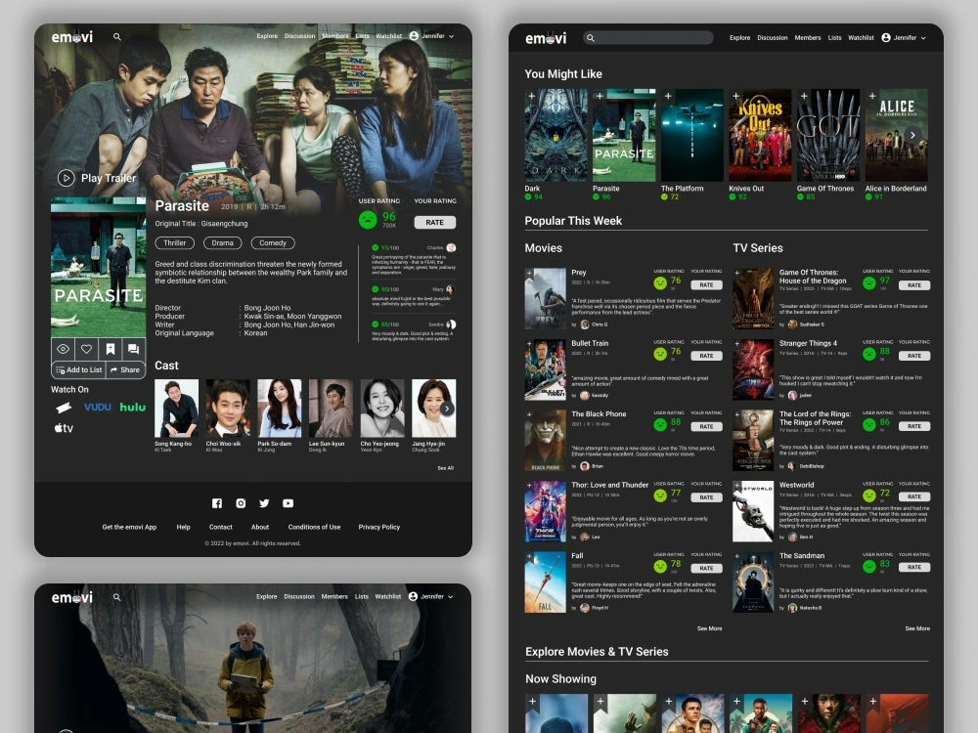978x733 pixels.
Task: Click the emovi logo on the Parasite page
Action: tap(72, 37)
